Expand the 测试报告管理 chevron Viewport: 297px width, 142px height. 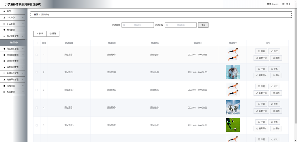pos(23,61)
